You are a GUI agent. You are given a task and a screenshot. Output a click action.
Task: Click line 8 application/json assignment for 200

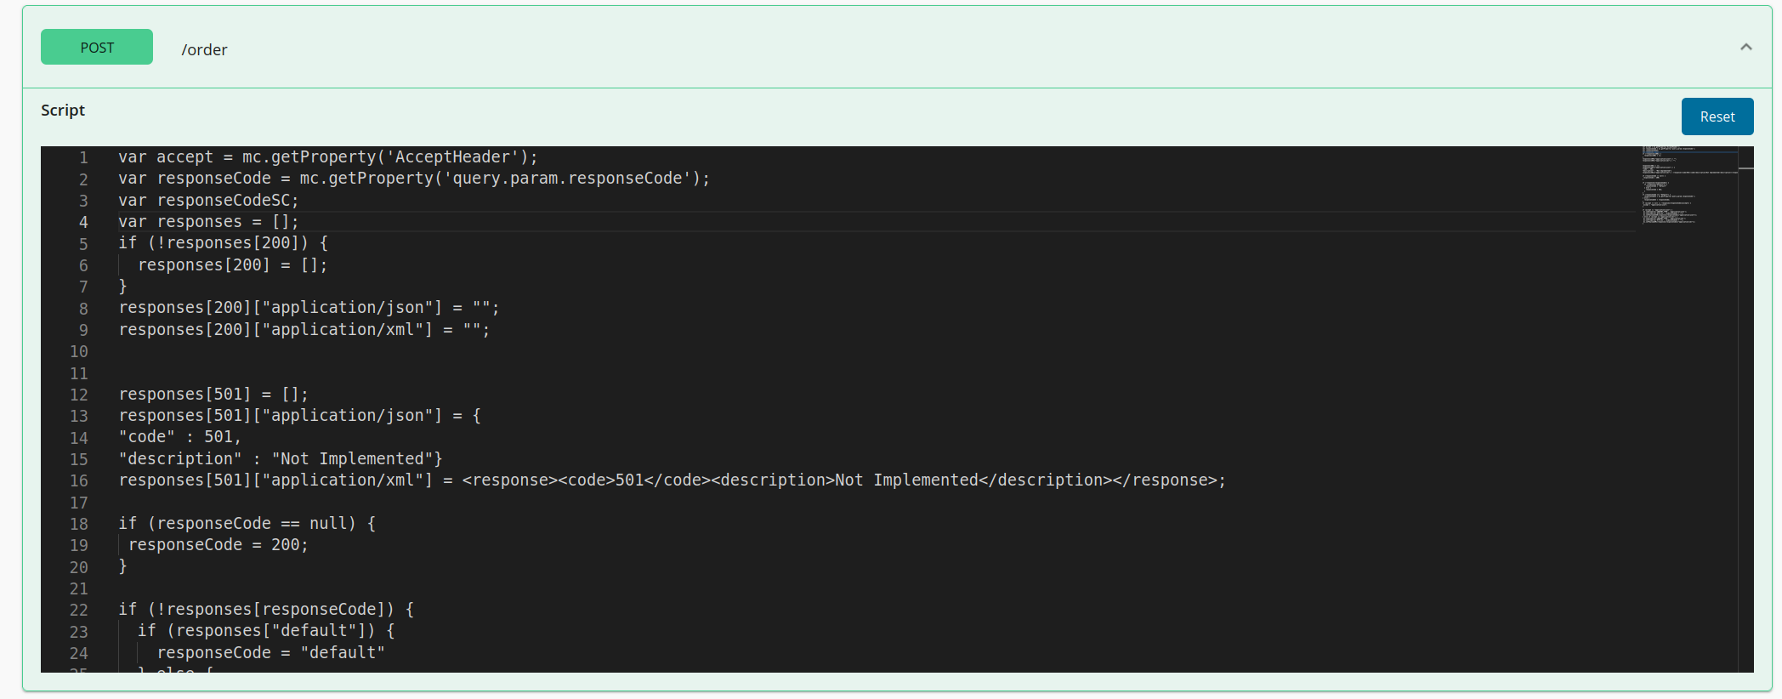[x=309, y=307]
